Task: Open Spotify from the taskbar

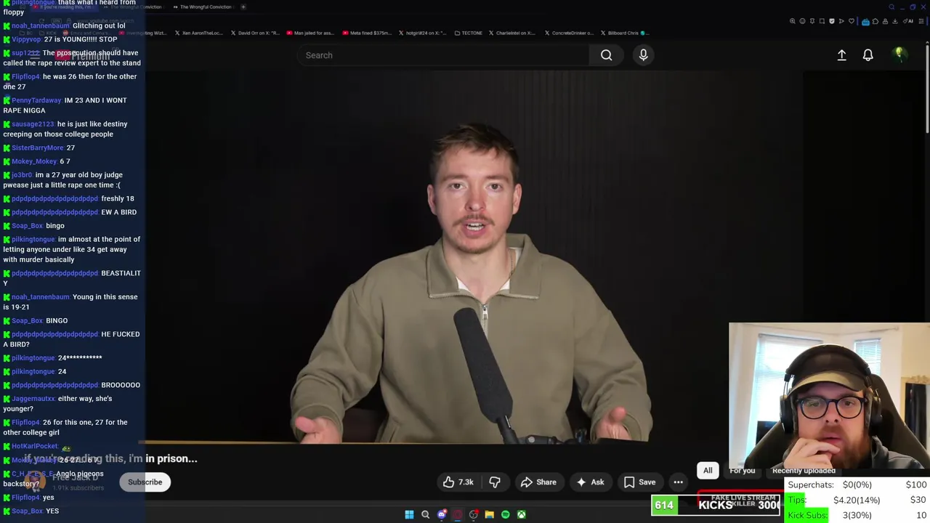Action: (x=505, y=514)
